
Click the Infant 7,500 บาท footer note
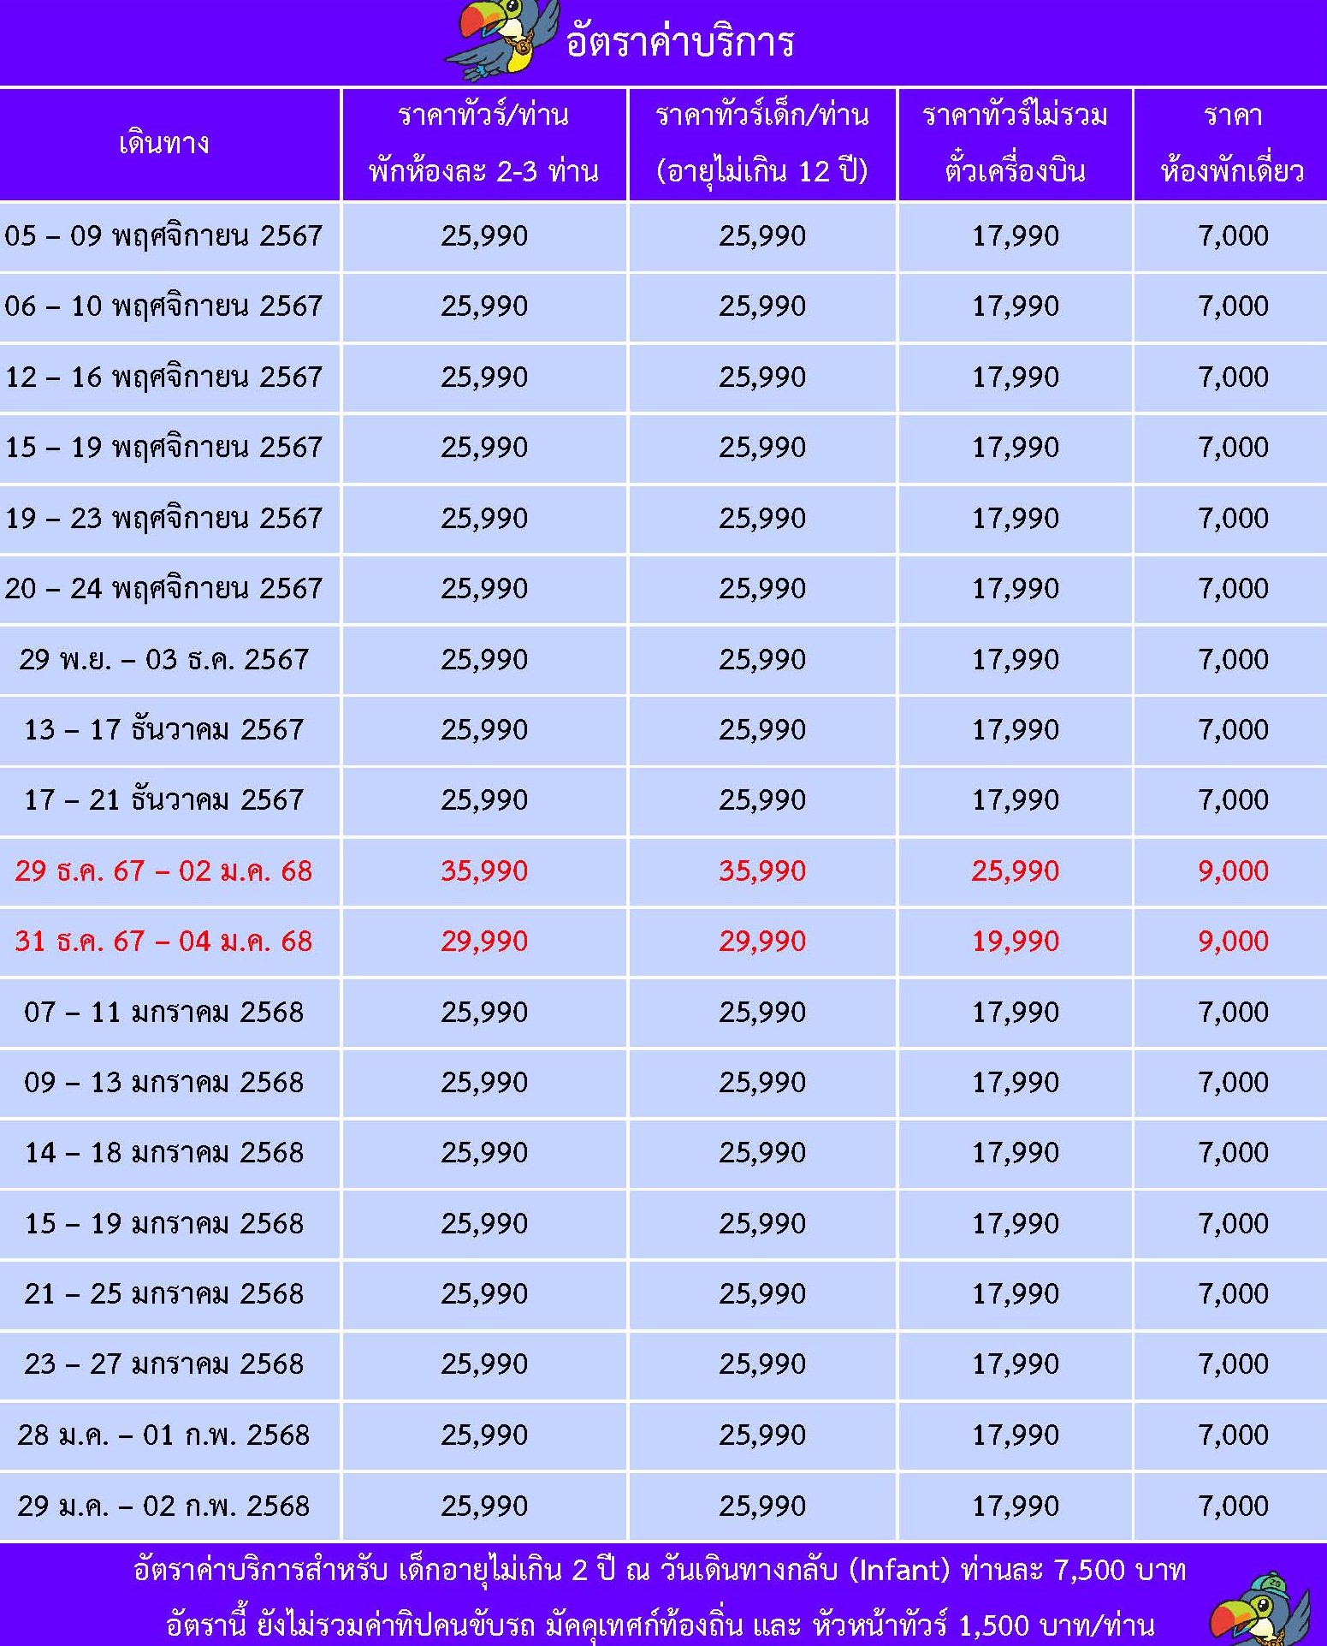[660, 1570]
